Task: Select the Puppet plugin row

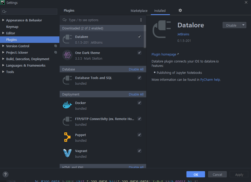Action: [103, 137]
